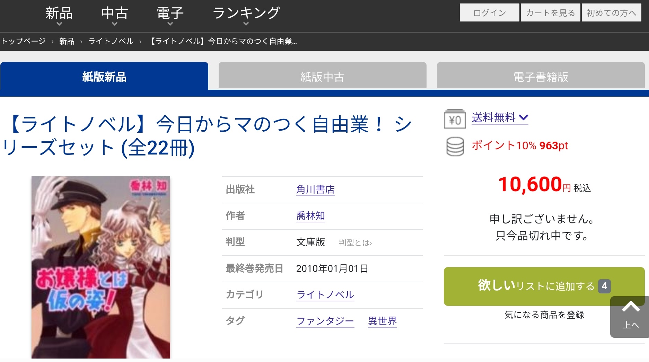Image resolution: width=649 pixels, height=362 pixels.
Task: Open the author 喬林知 link
Action: 310,216
